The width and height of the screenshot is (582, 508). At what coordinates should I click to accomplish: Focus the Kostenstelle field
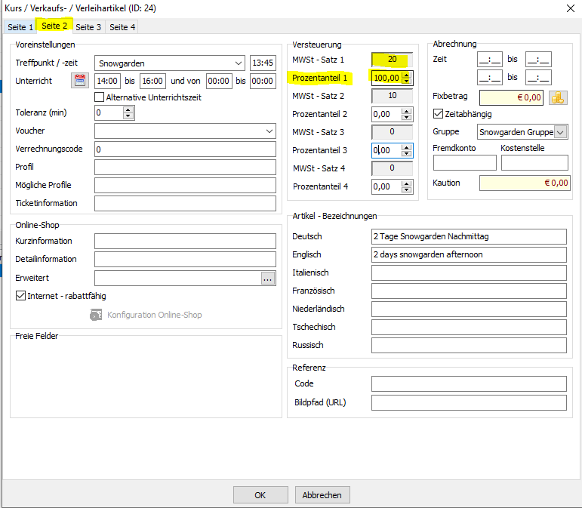(x=534, y=163)
